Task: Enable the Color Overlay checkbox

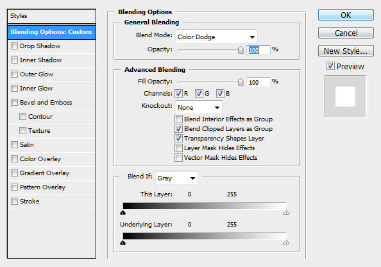Action: coord(14,159)
